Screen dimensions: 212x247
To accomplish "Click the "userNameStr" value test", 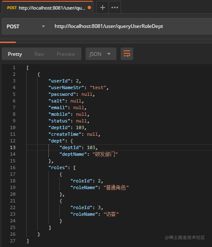I will point(98,87).
